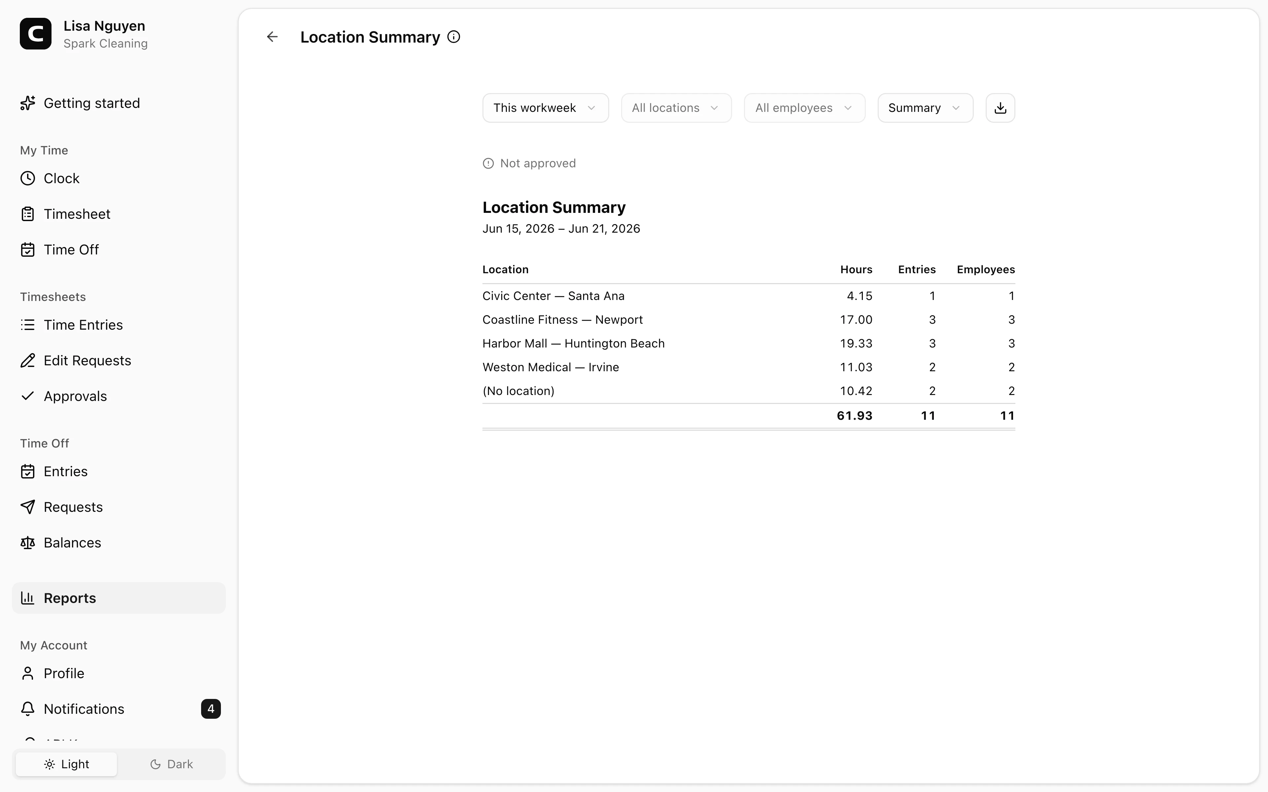
Task: Open Profile under My Account
Action: coord(119,673)
